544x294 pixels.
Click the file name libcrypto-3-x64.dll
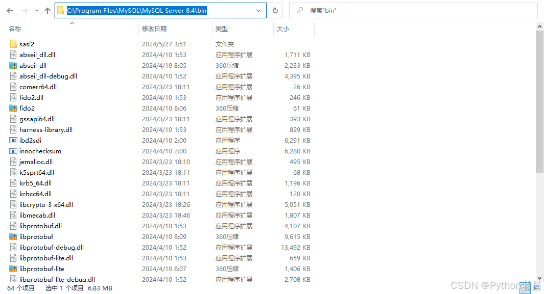pos(46,205)
